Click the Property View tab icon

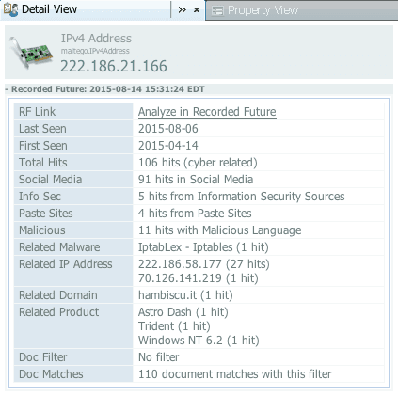pyautogui.click(x=217, y=10)
